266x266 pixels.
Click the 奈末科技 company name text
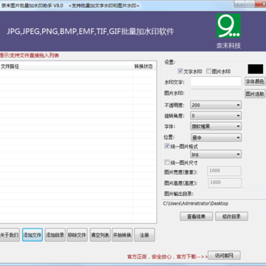click(x=228, y=46)
